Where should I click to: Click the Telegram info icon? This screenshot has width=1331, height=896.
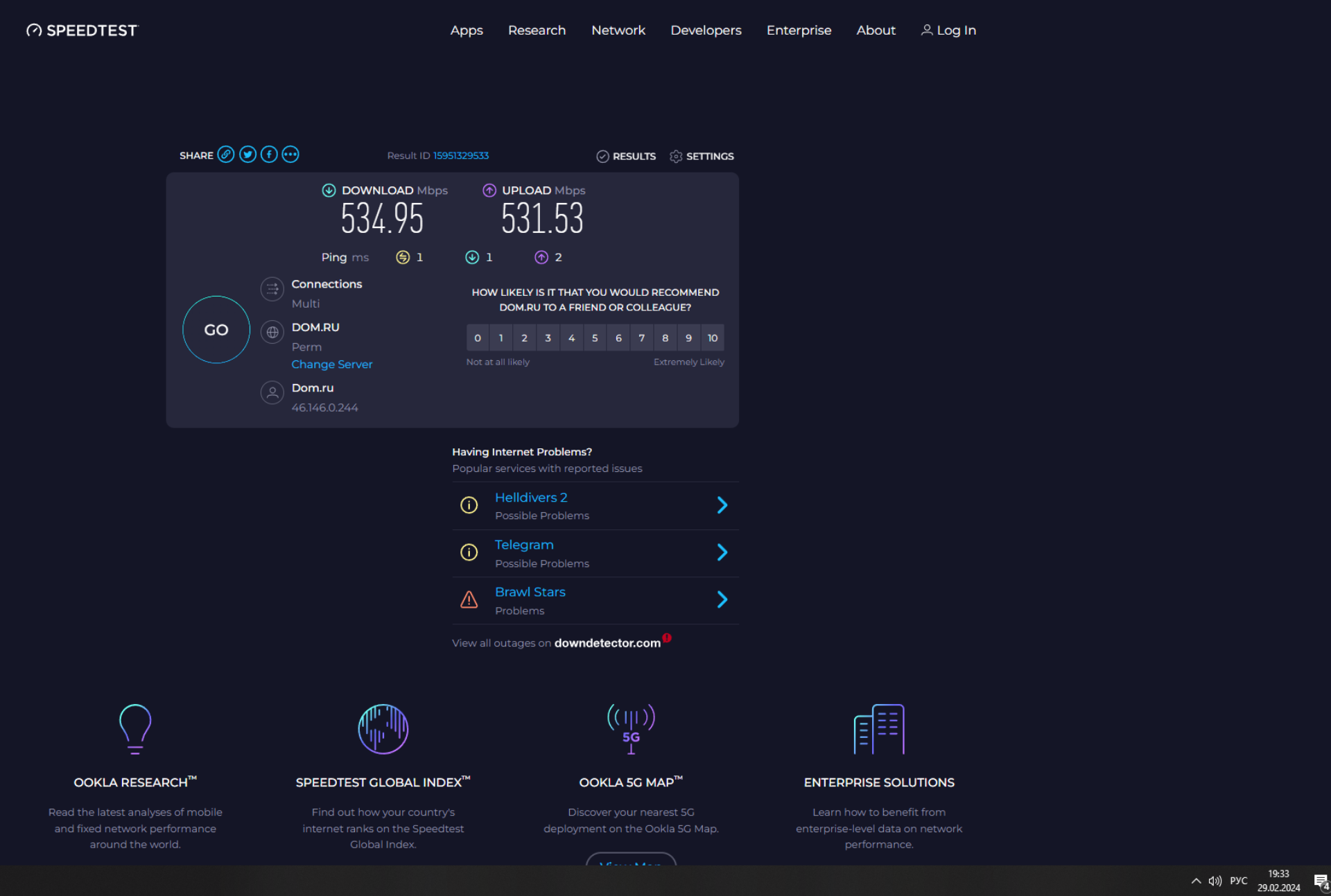point(469,552)
